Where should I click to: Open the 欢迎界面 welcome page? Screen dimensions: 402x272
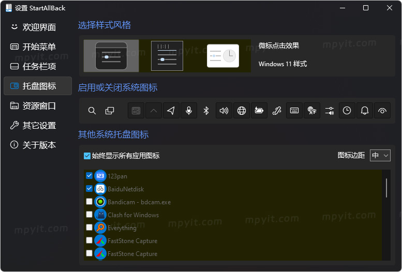pyautogui.click(x=38, y=27)
